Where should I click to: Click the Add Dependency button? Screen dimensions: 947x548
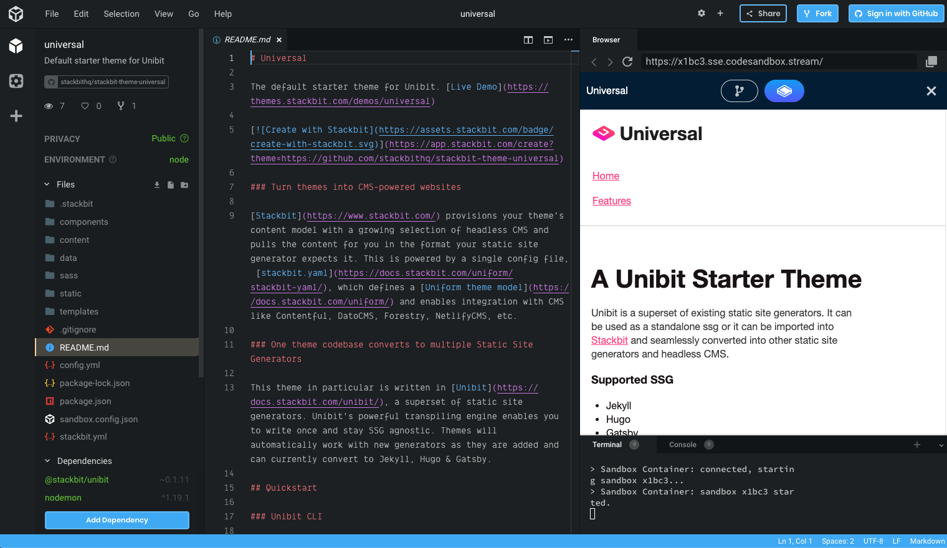117,520
